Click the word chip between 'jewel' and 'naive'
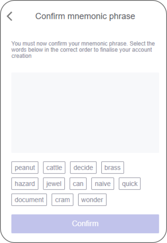The height and width of the screenshot is (243, 167). (x=78, y=184)
